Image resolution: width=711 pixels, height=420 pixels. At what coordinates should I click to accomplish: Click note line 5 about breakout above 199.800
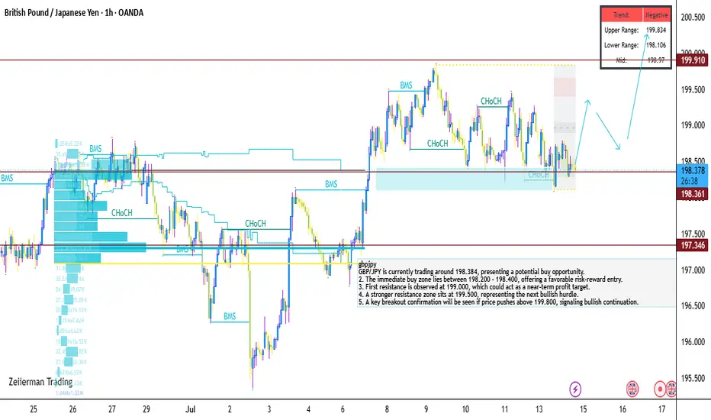pyautogui.click(x=498, y=302)
